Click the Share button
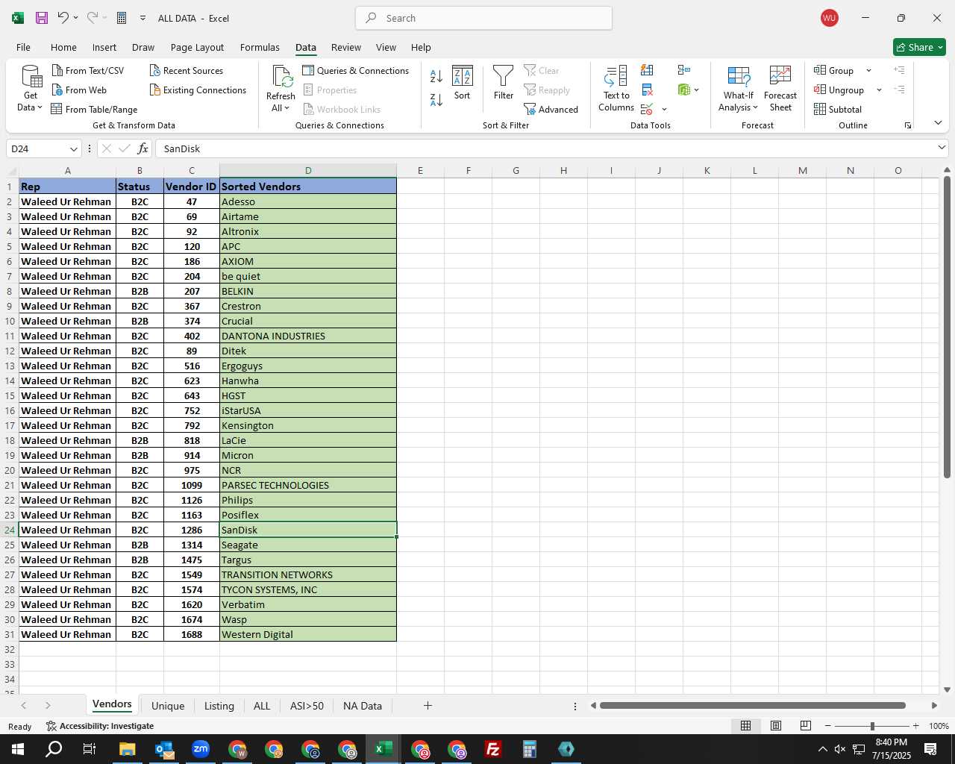Screen dimensions: 955x764 919,47
